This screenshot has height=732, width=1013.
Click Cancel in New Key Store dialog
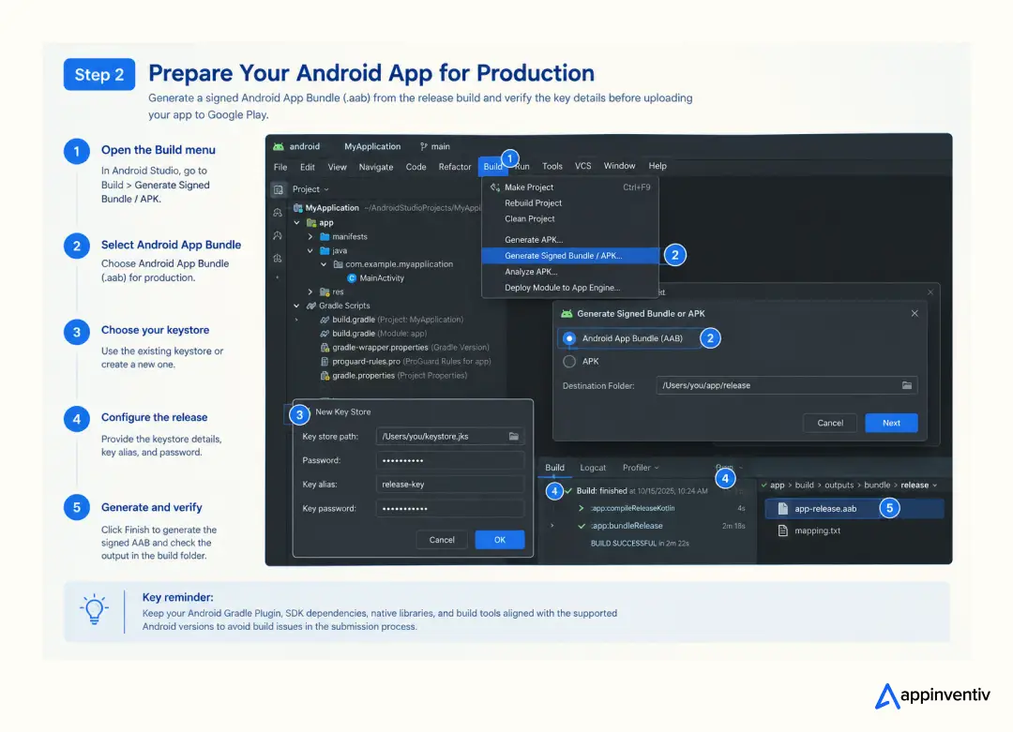[442, 540]
